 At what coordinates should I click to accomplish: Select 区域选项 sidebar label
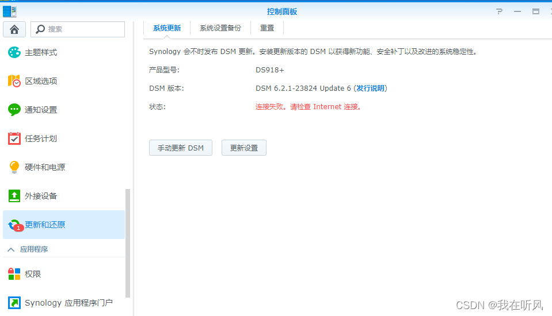(x=41, y=81)
